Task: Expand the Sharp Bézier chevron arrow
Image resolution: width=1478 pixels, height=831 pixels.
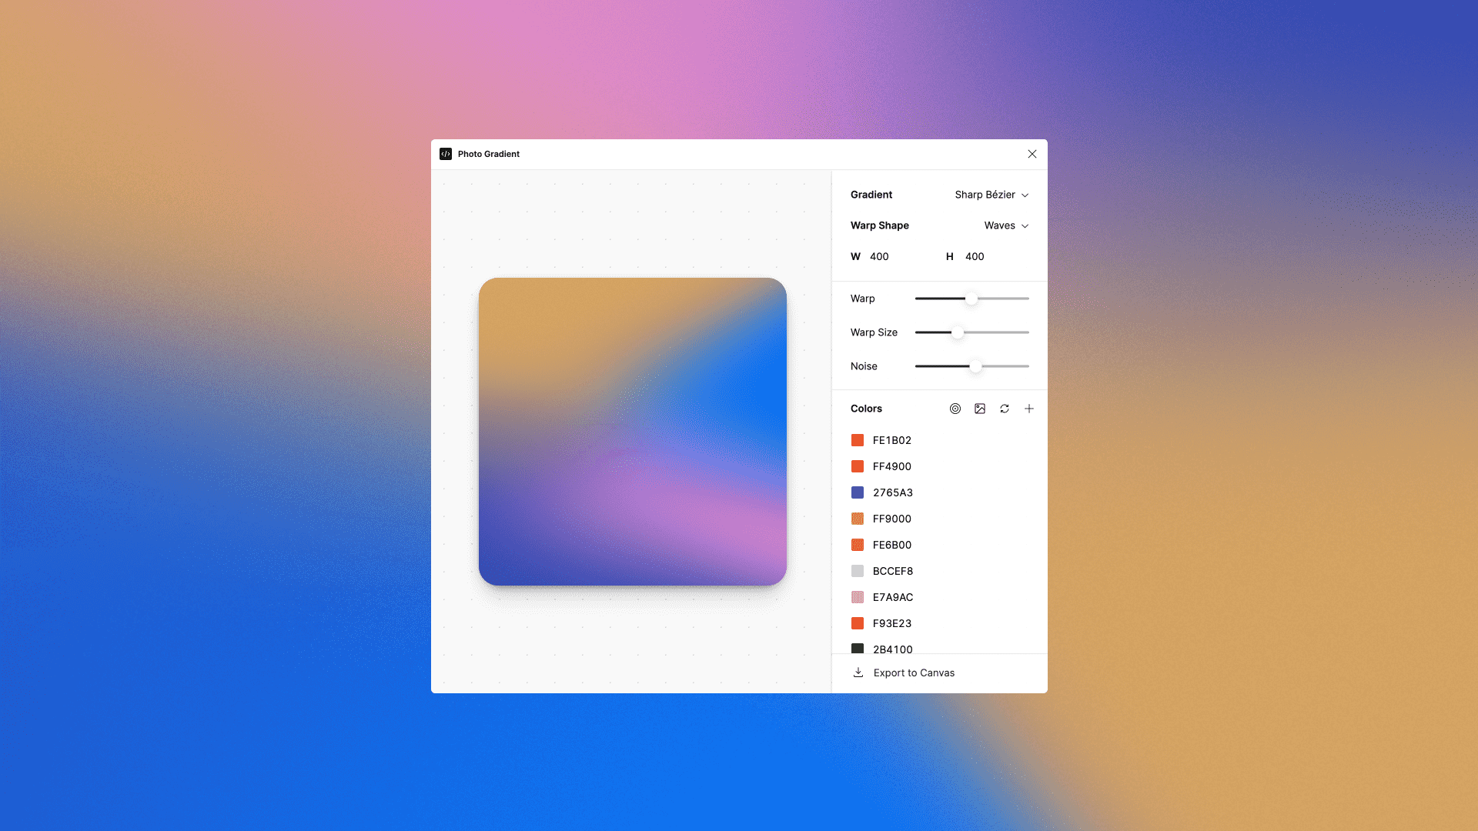Action: (x=1025, y=195)
